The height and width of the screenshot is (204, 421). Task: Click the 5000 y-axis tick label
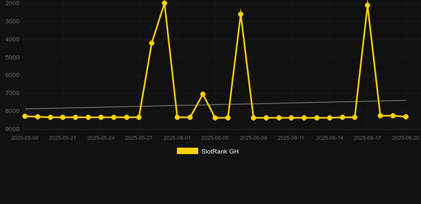pyautogui.click(x=12, y=57)
